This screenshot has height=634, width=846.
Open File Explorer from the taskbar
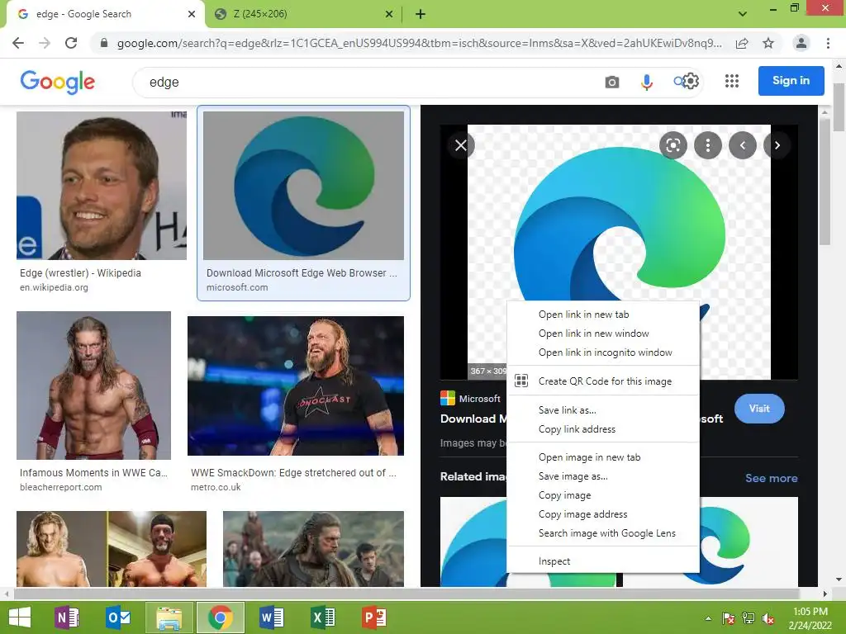click(x=169, y=617)
